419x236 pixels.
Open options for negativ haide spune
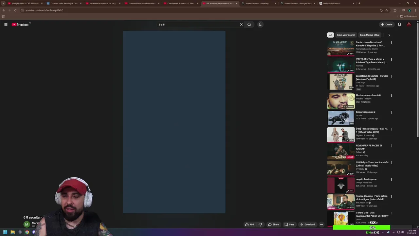(392, 179)
